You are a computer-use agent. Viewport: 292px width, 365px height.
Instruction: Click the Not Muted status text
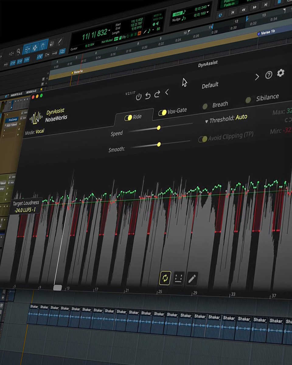pyautogui.click(x=107, y=41)
